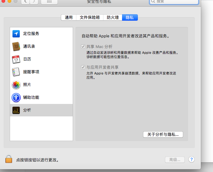The width and height of the screenshot is (213, 172).
Task: Open the help question mark button
Action: pos(191,160)
